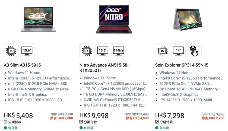Viewport: 228px width, 131px height.
Task: Click the 15.6" display icon for Nitro Advance
Action: pos(103,51)
